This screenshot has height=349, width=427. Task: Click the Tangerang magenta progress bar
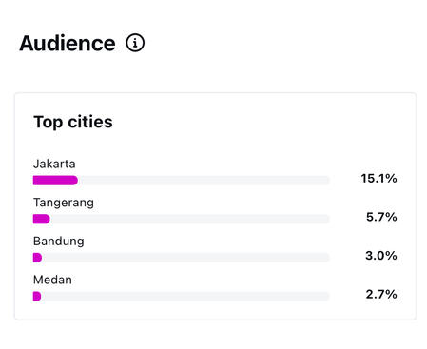pos(42,219)
